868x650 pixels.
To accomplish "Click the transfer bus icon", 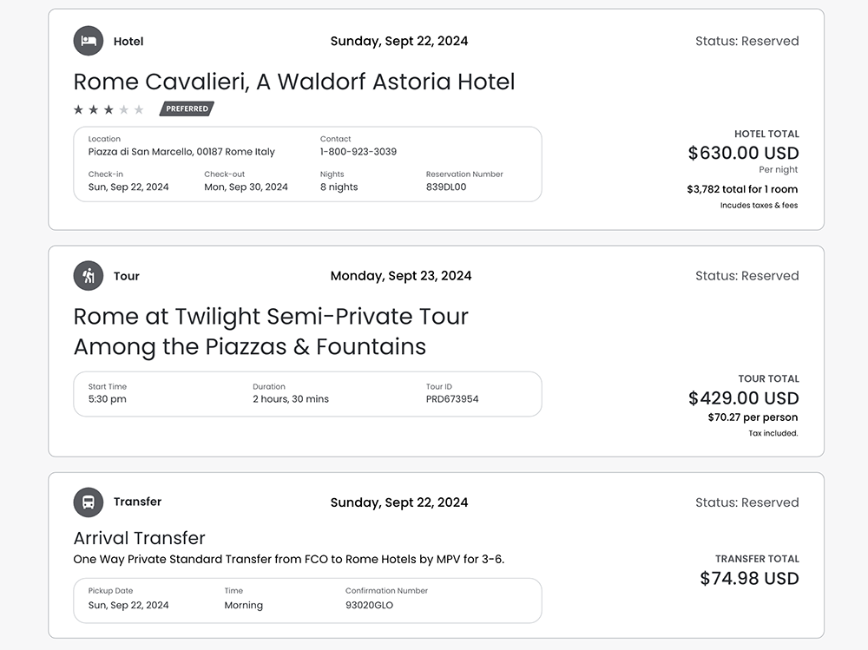I will click(88, 502).
